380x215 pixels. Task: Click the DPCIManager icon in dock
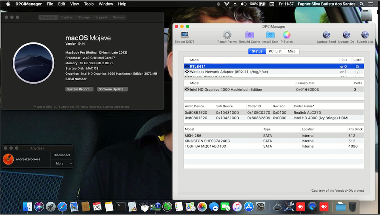[x=156, y=207]
